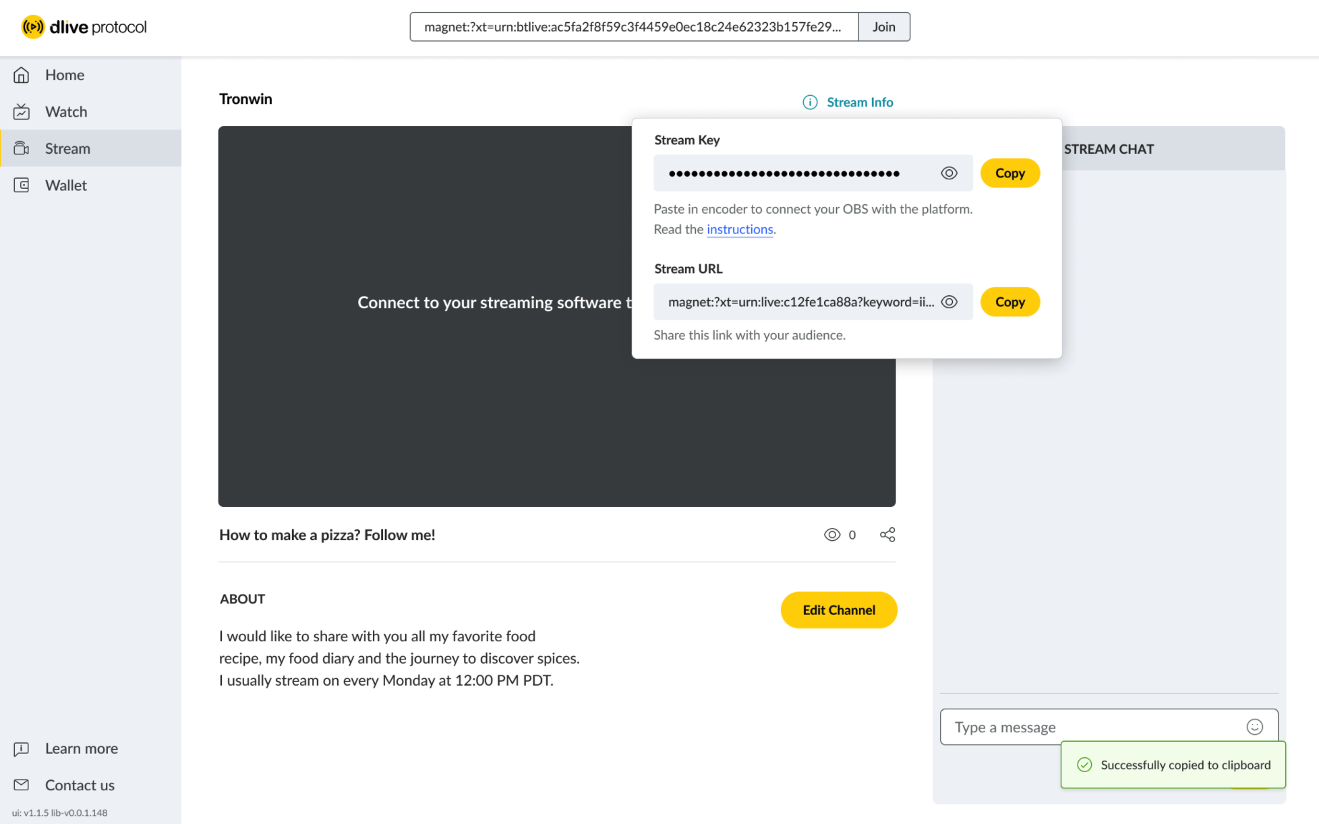Click the Wallet icon in sidebar

[22, 185]
